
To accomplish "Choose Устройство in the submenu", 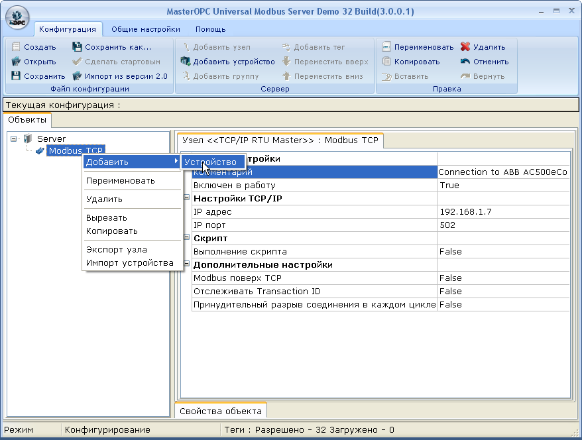I will [x=210, y=162].
